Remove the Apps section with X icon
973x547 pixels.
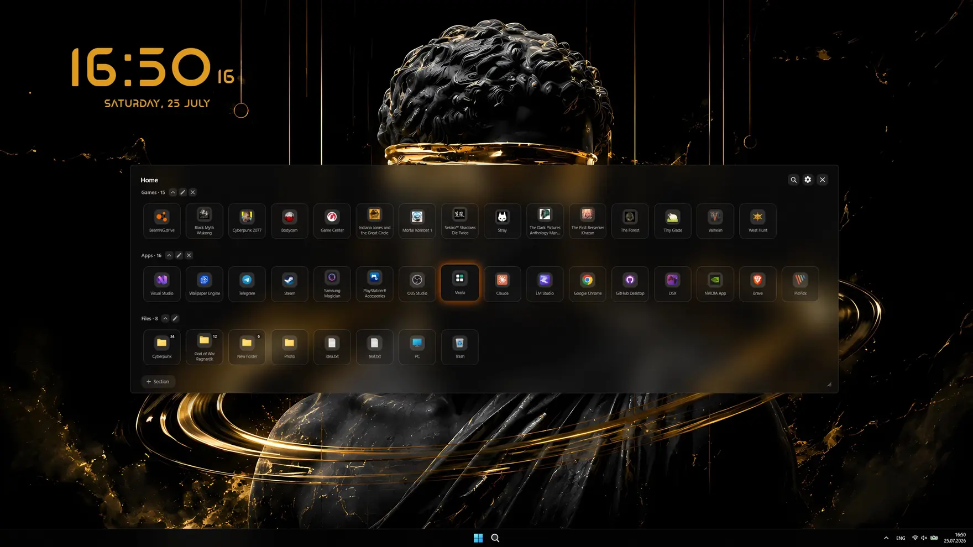189,255
